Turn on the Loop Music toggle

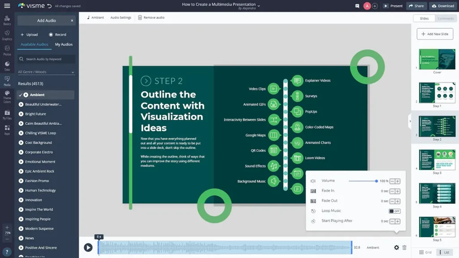pyautogui.click(x=394, y=211)
